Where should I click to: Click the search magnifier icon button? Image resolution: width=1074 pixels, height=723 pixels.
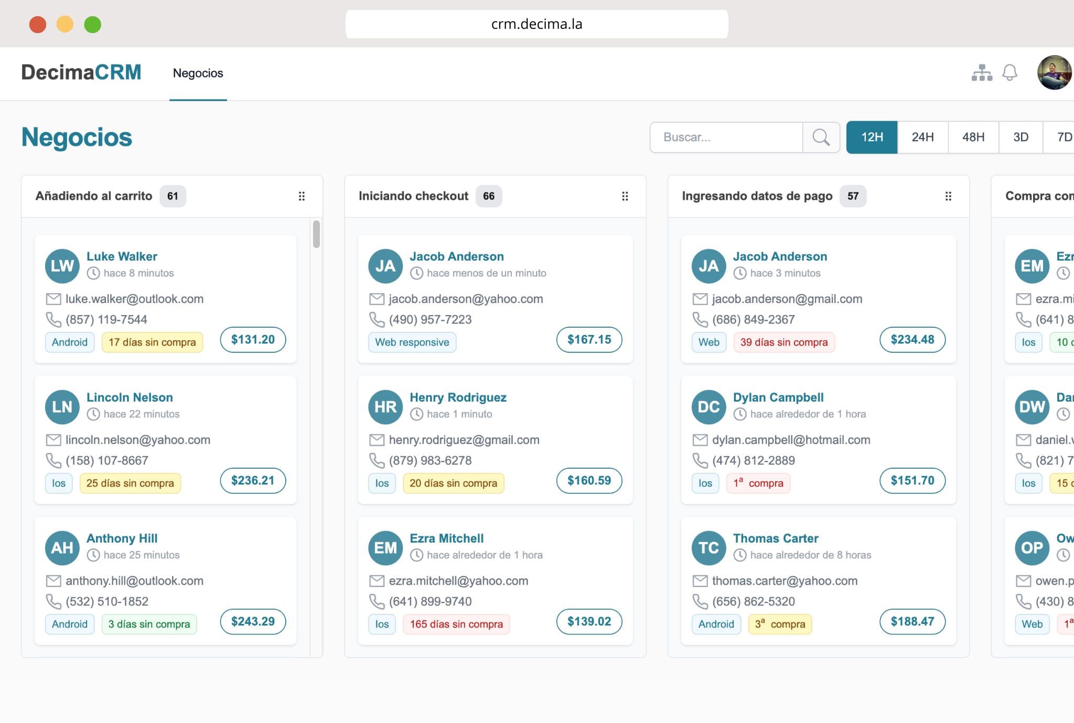[821, 137]
